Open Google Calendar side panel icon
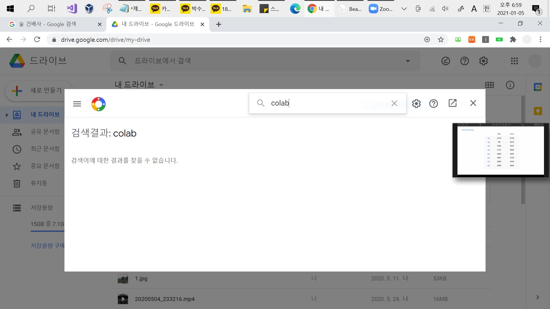 tap(538, 87)
